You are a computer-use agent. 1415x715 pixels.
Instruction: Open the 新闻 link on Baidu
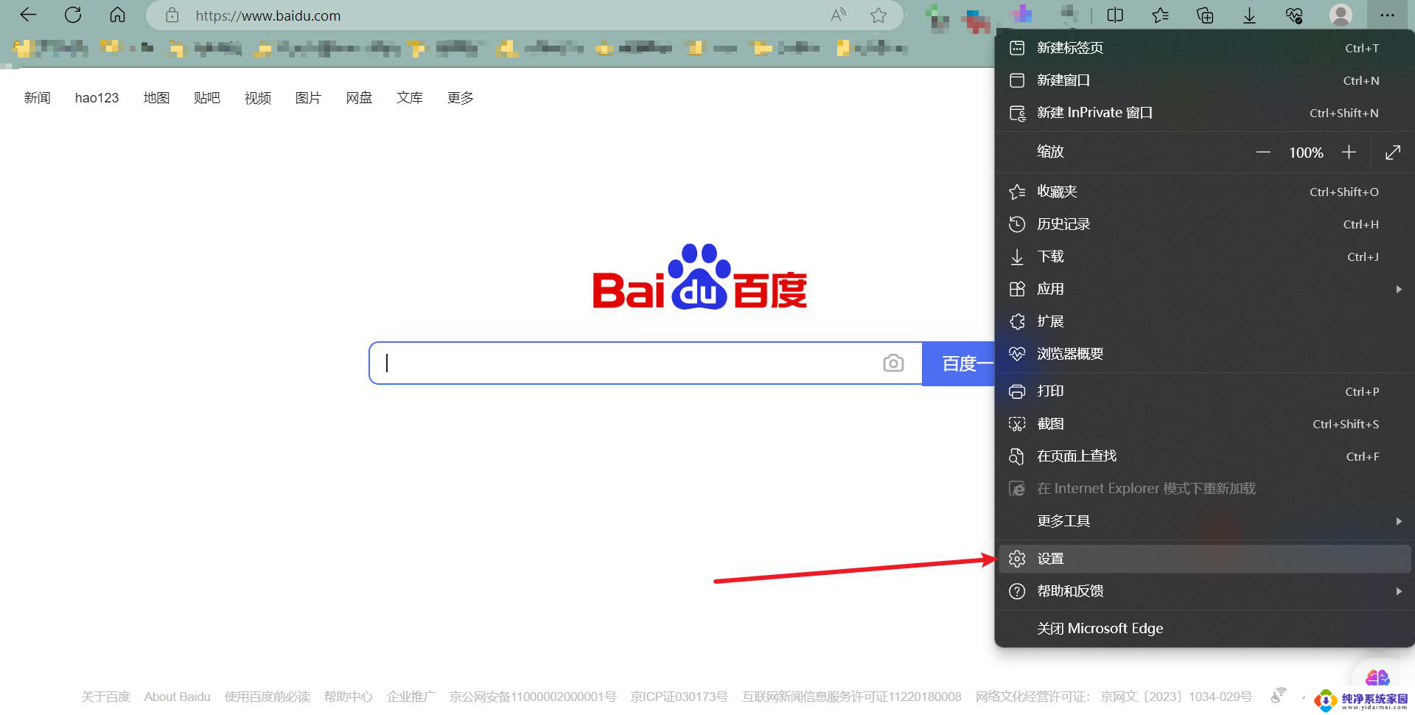click(37, 98)
